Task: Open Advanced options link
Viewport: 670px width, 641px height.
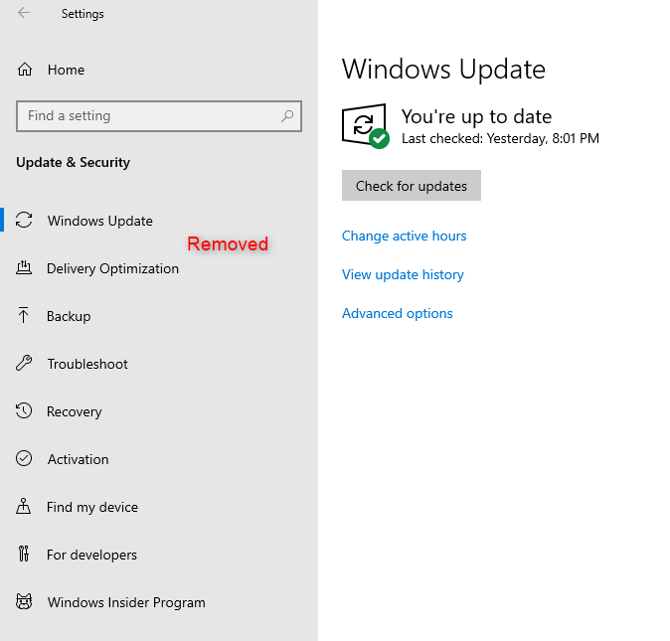Action: click(397, 313)
